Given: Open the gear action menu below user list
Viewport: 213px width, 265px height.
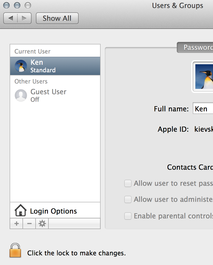Looking at the screenshot, I should click(42, 224).
